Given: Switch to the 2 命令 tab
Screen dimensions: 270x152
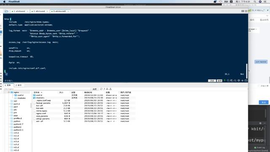Looking at the screenshot, I should click(x=19, y=85).
